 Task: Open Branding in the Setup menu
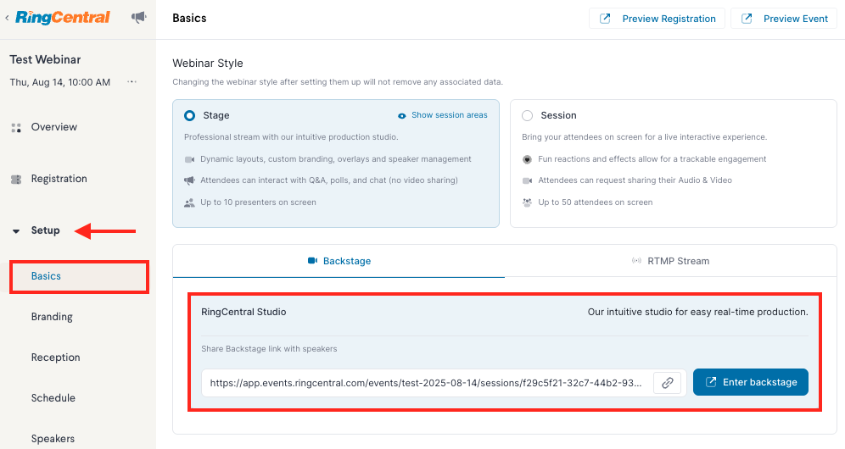(x=52, y=317)
